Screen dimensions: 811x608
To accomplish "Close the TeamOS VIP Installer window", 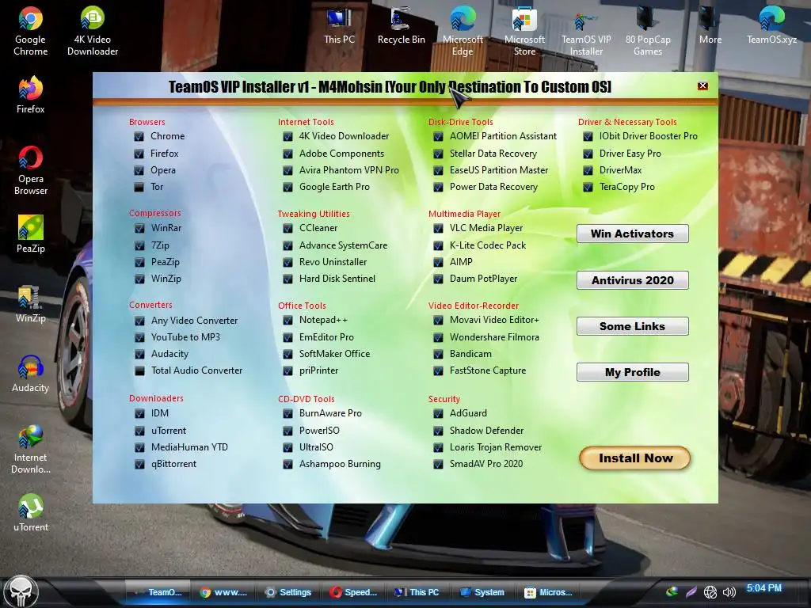I will (x=702, y=85).
